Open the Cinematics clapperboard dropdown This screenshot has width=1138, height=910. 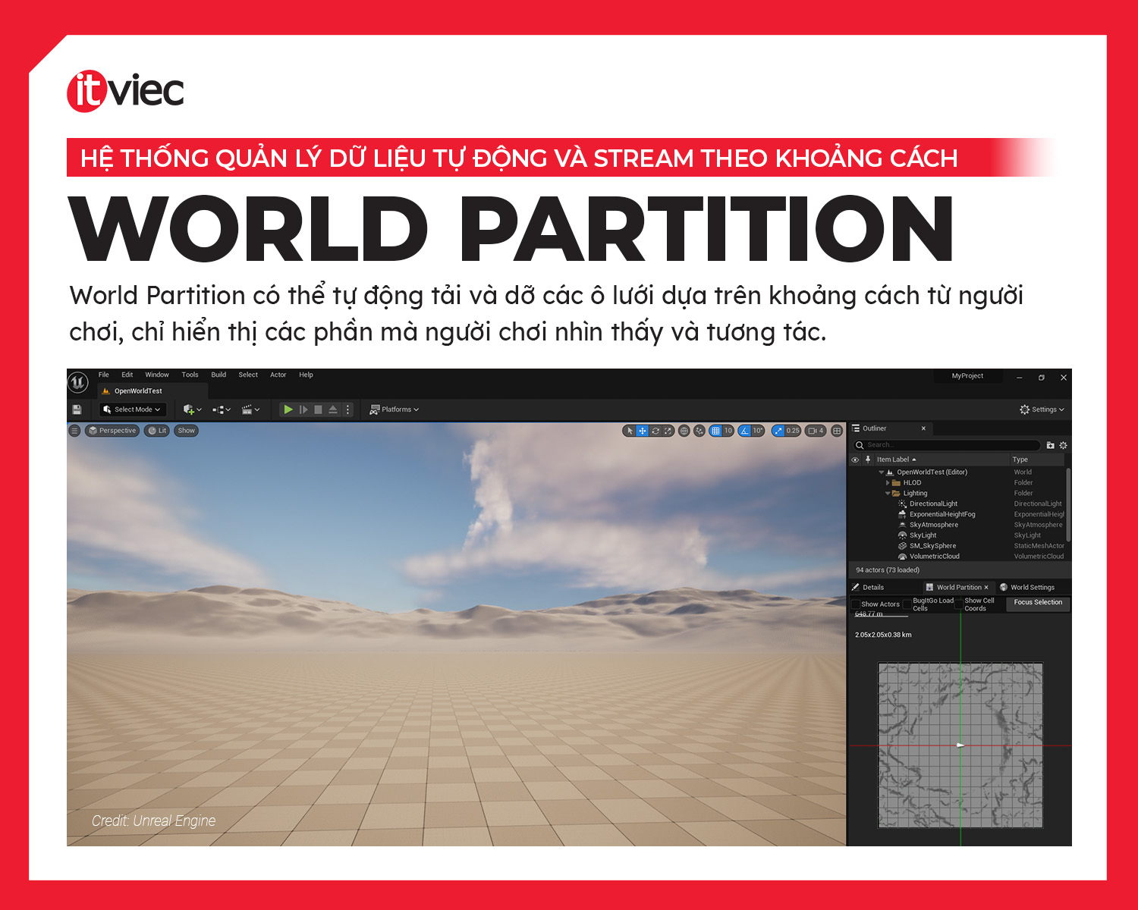250,409
